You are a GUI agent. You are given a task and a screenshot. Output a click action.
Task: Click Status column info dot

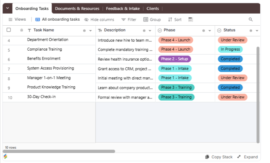click(251, 31)
